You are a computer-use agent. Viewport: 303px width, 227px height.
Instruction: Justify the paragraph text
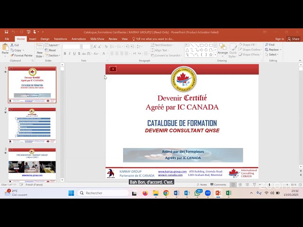point(126,53)
